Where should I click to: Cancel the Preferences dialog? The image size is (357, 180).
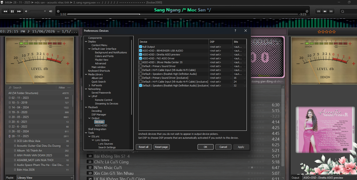point(223,147)
